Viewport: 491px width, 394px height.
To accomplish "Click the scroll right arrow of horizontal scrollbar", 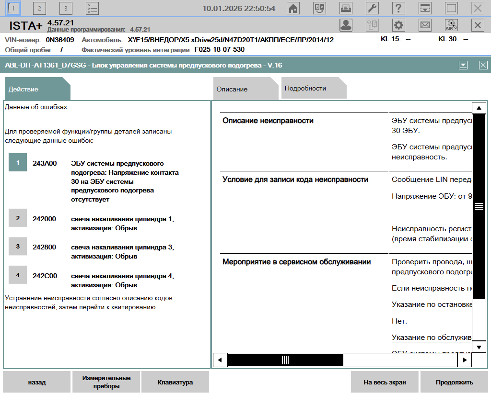I will pyautogui.click(x=464, y=360).
